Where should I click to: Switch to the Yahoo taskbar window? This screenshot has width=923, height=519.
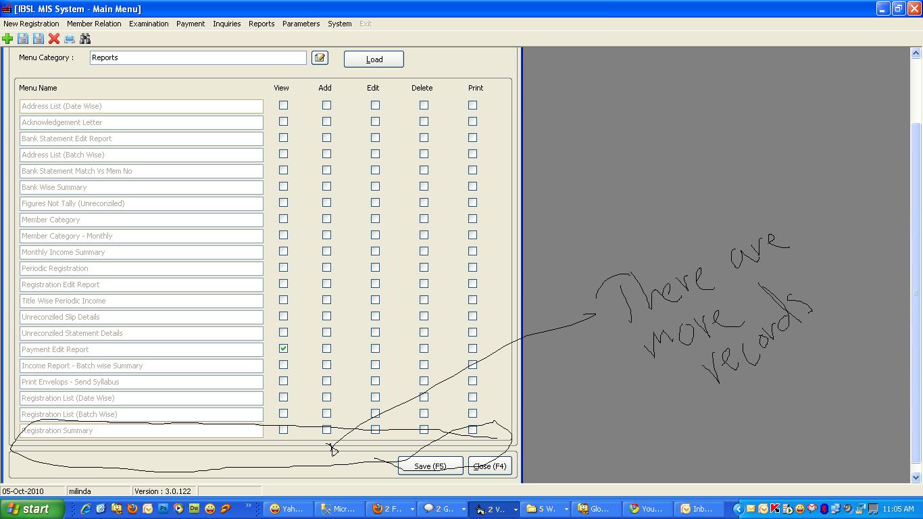(x=288, y=509)
